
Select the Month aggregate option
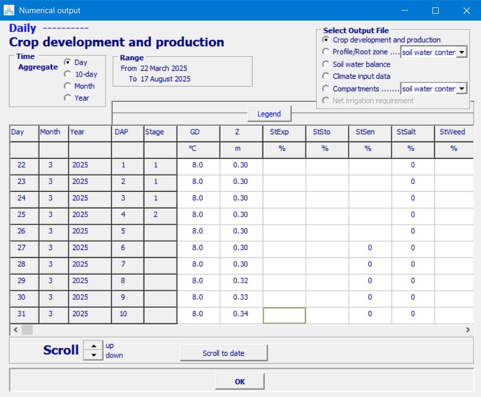point(68,86)
